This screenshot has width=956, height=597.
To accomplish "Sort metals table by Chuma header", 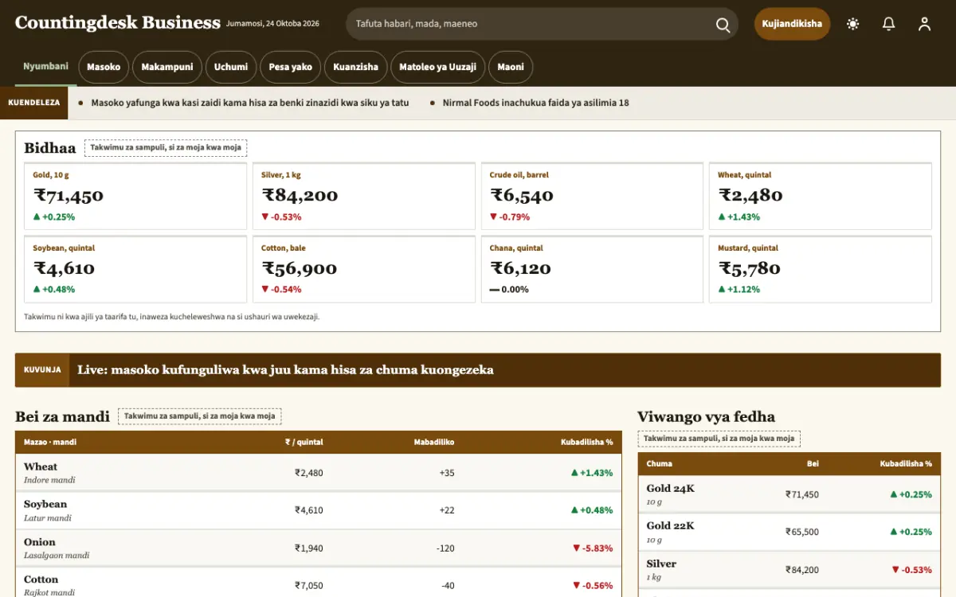I will tap(659, 463).
